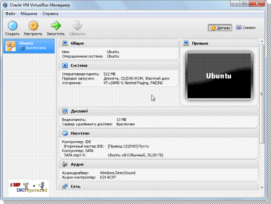Screen dimensions: 271x204
Task: Click the Система section chip icon
Action: pyautogui.click(x=65, y=65)
